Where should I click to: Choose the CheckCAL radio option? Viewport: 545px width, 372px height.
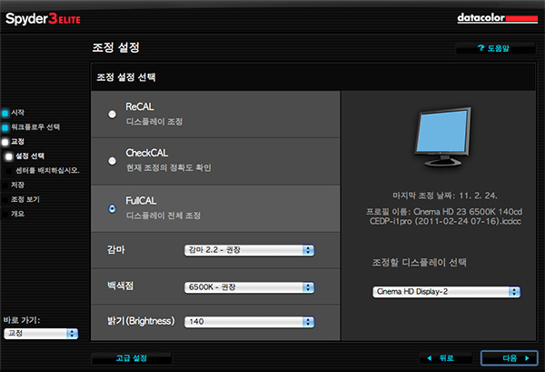click(x=112, y=161)
